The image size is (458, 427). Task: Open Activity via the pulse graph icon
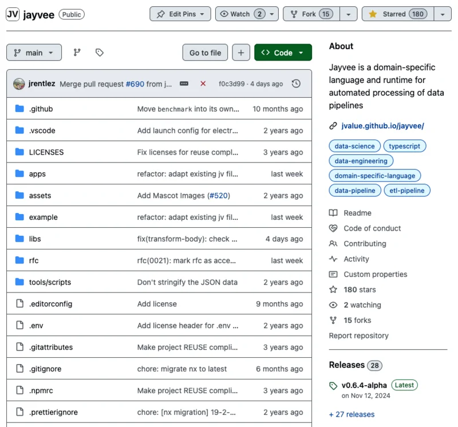(x=334, y=259)
